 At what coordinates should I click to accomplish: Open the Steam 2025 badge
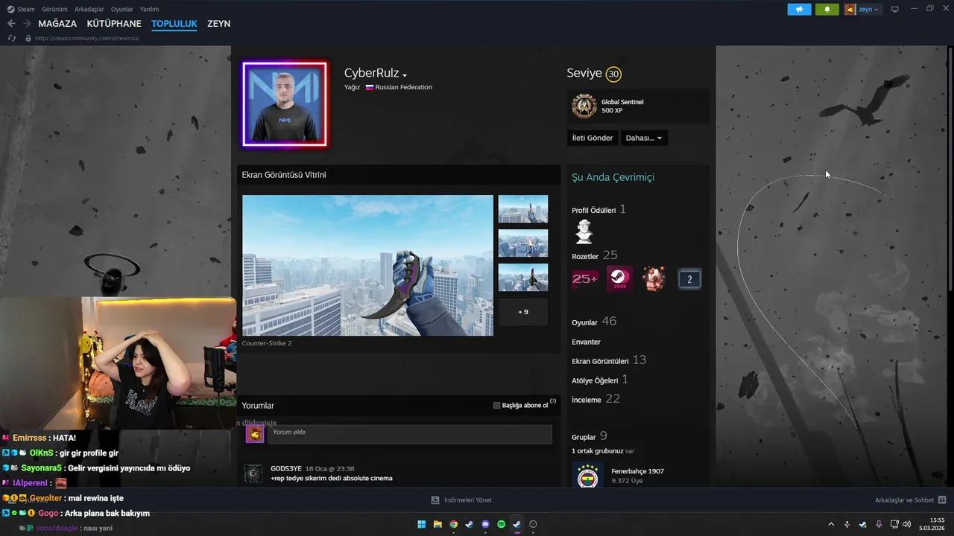pyautogui.click(x=619, y=278)
